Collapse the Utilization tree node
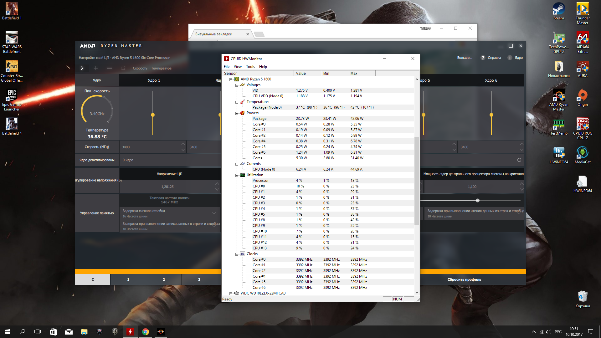This screenshot has width=601, height=338. tap(237, 175)
